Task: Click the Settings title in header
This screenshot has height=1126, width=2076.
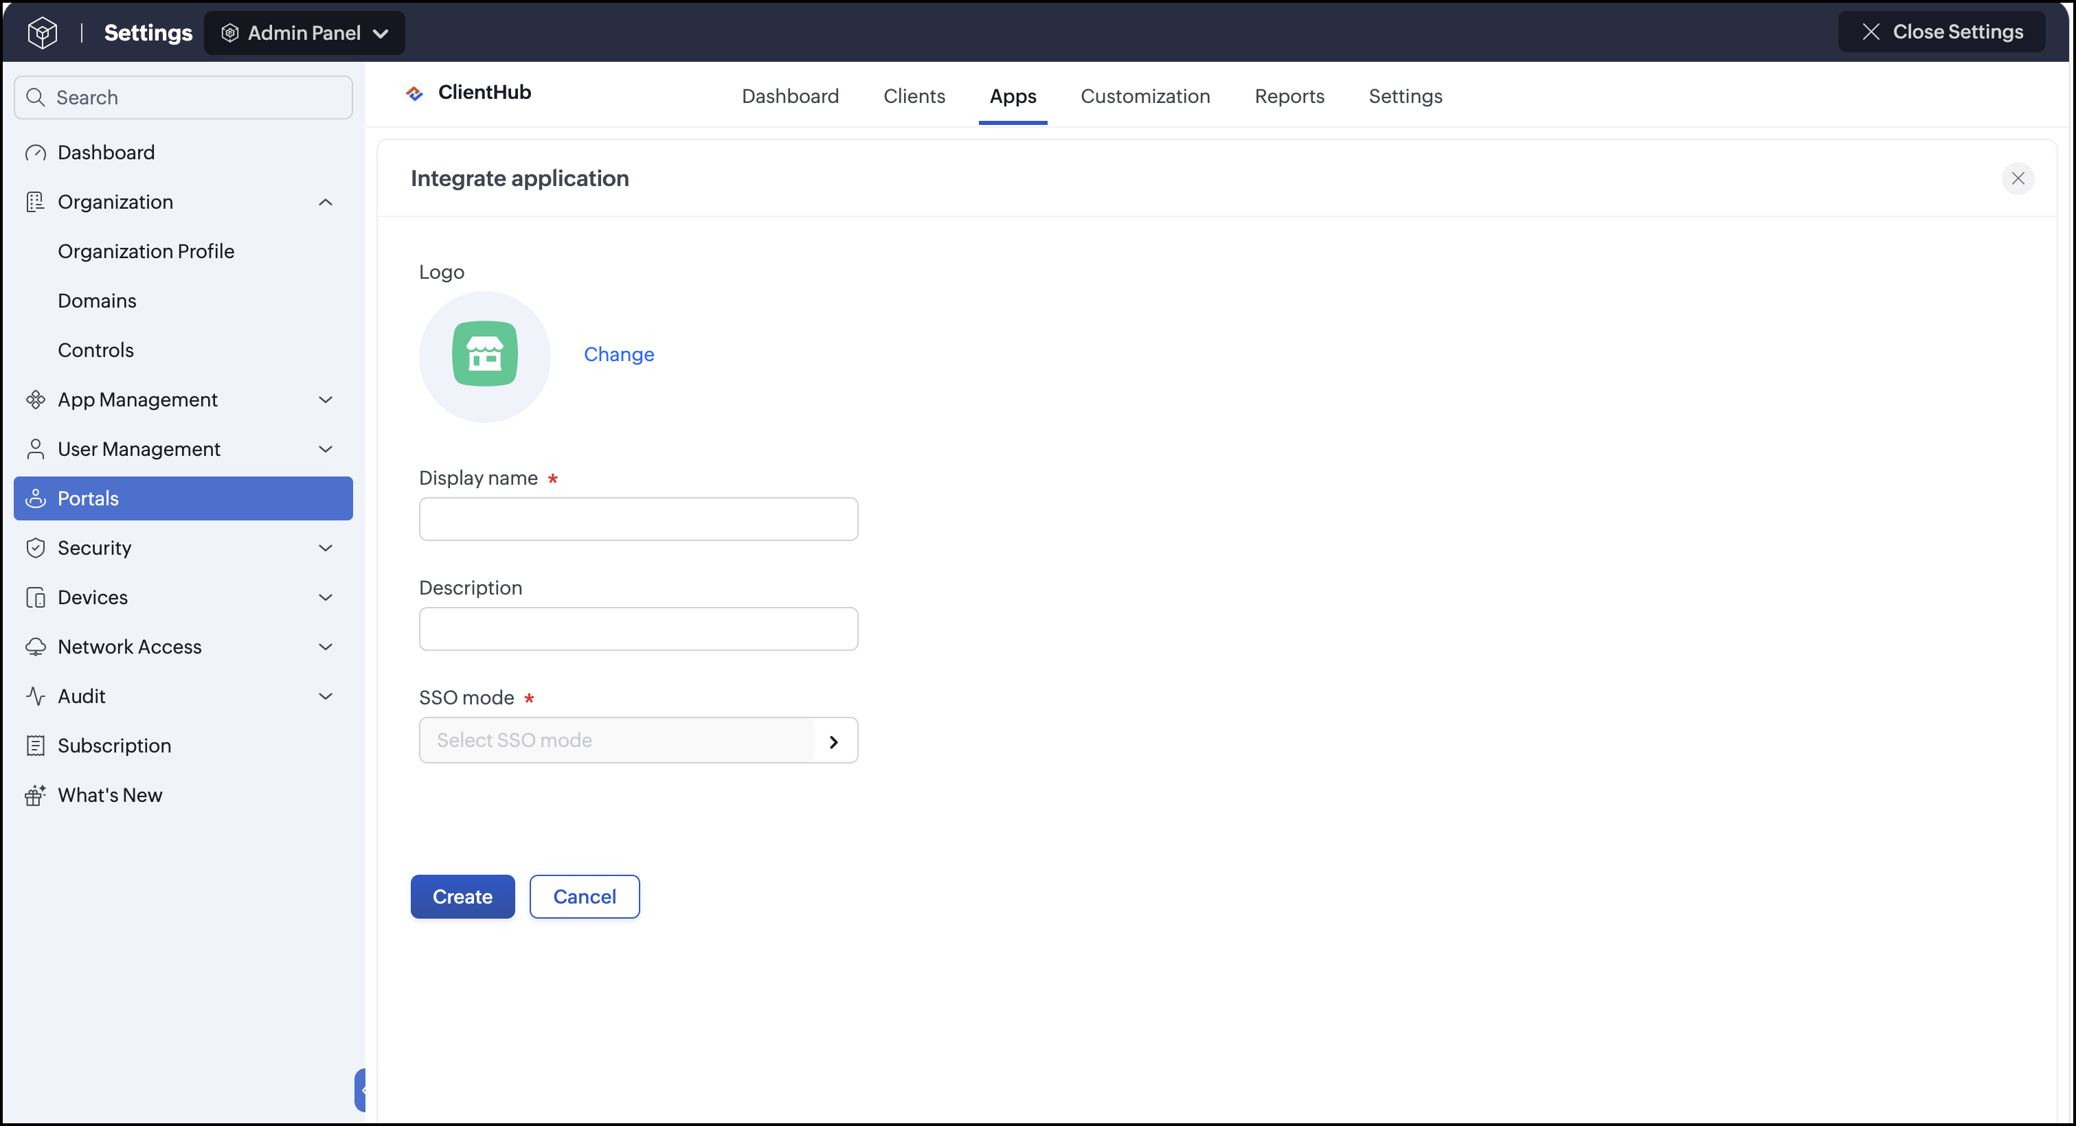Action: (148, 33)
